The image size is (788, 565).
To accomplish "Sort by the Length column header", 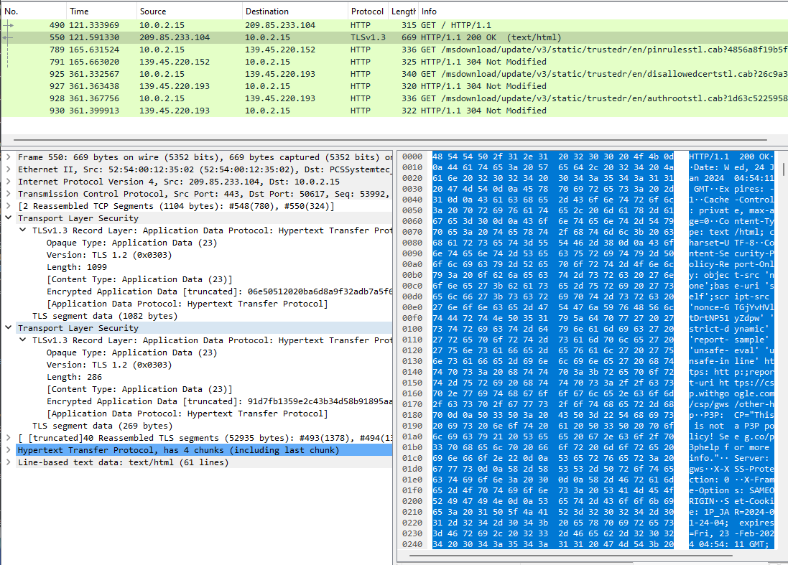I will coord(403,11).
